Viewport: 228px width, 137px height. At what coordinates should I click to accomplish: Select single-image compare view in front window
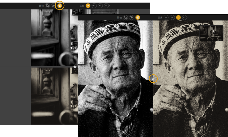pos(125,17)
